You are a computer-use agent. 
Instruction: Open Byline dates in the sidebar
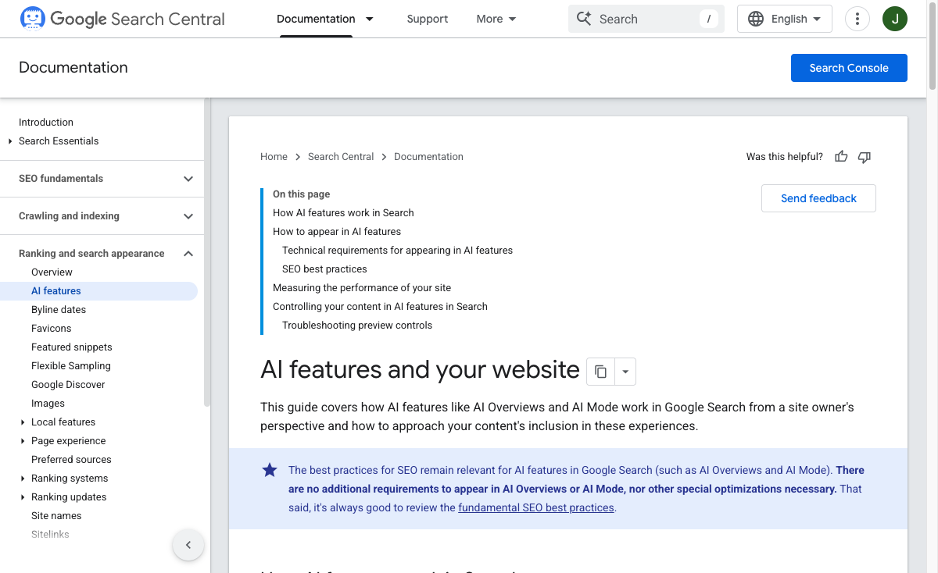point(59,310)
